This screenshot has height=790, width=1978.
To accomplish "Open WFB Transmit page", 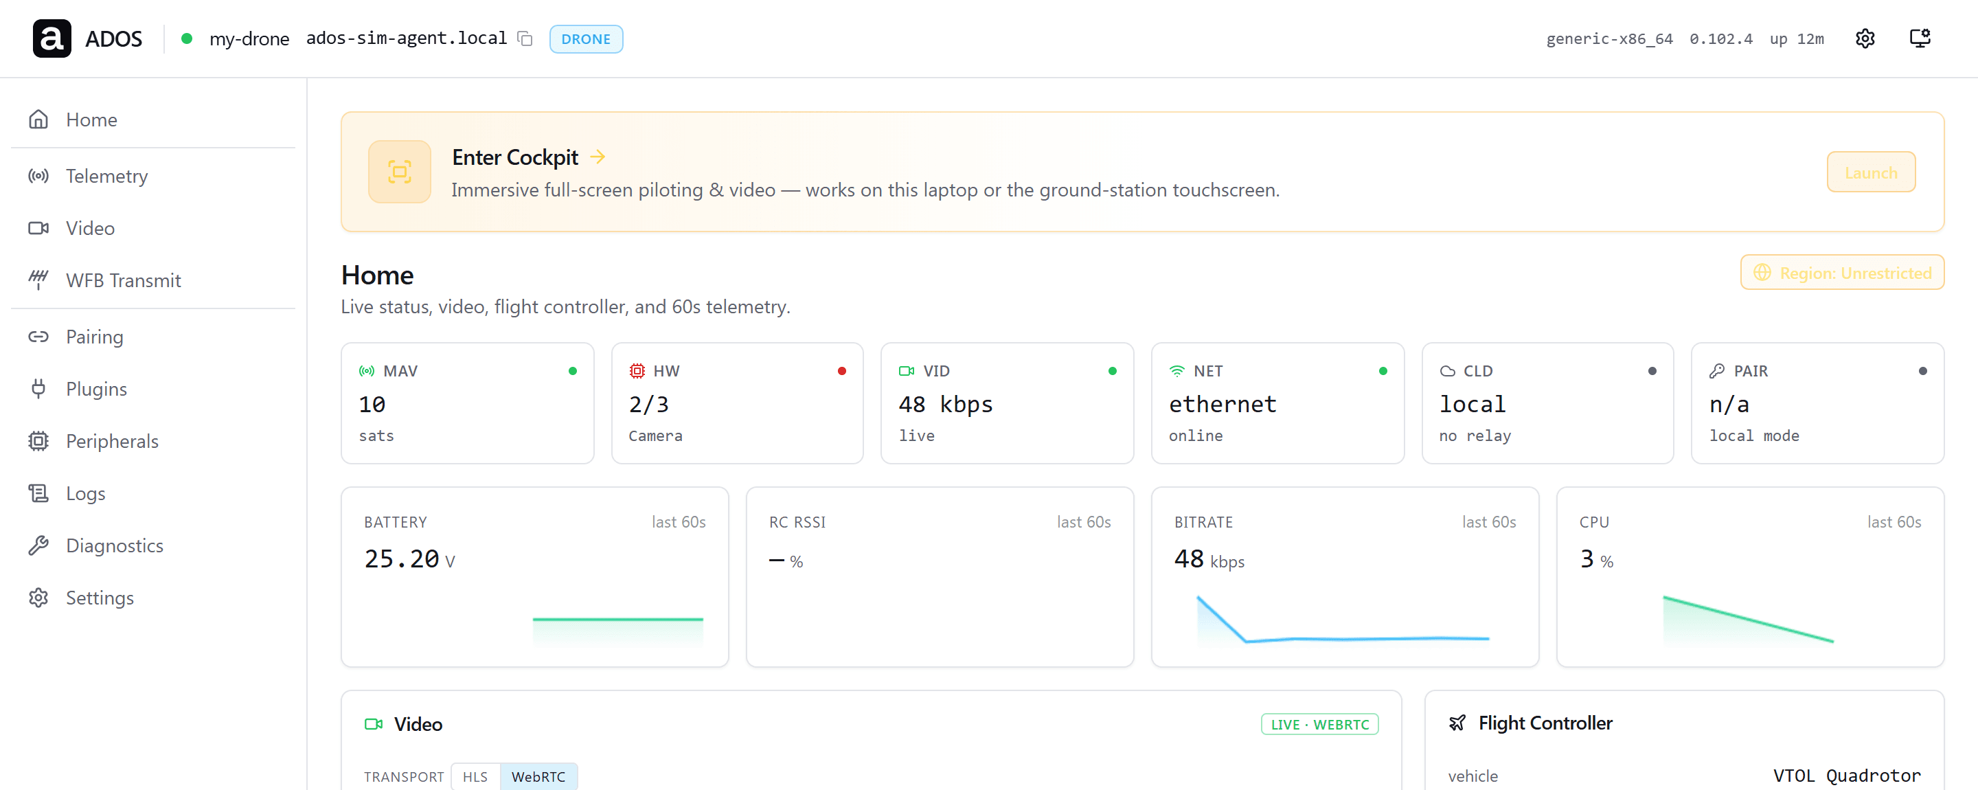I will click(152, 280).
